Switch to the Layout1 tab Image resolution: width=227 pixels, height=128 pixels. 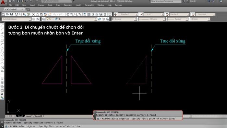29,116
